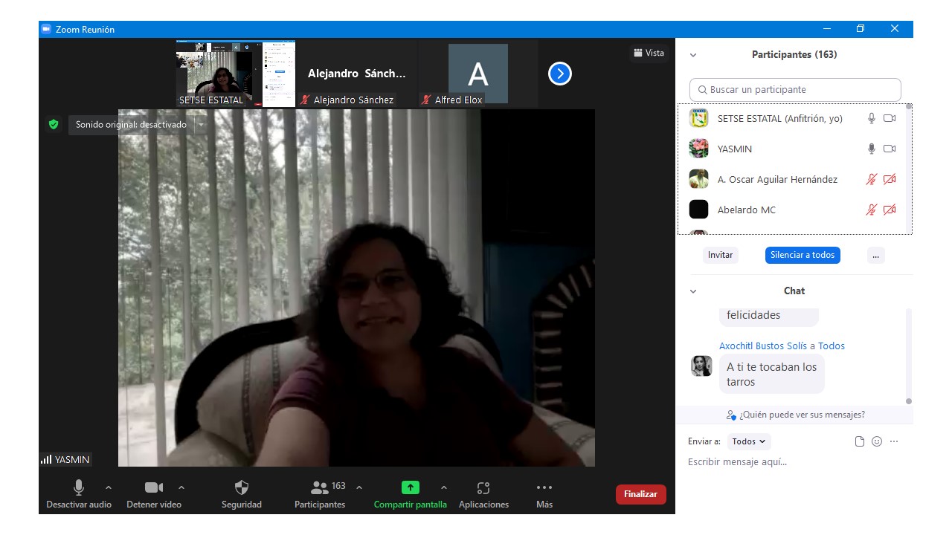Toggle Desactivar audio microphone button
The image size is (952, 535).
[79, 487]
